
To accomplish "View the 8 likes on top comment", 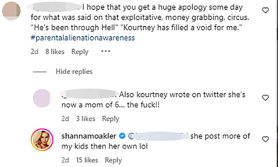I will click(x=55, y=51).
